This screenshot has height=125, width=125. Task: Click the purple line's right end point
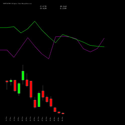(x=104, y=38)
